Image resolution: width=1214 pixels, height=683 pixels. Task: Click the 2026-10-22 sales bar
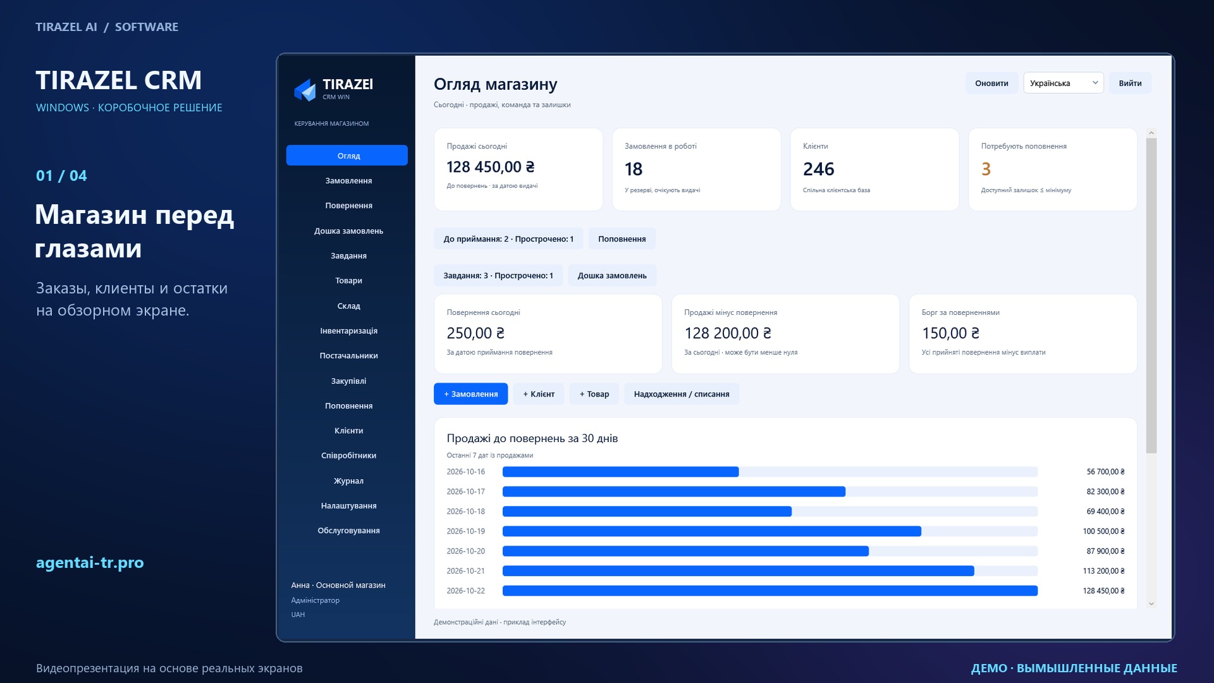tap(770, 591)
